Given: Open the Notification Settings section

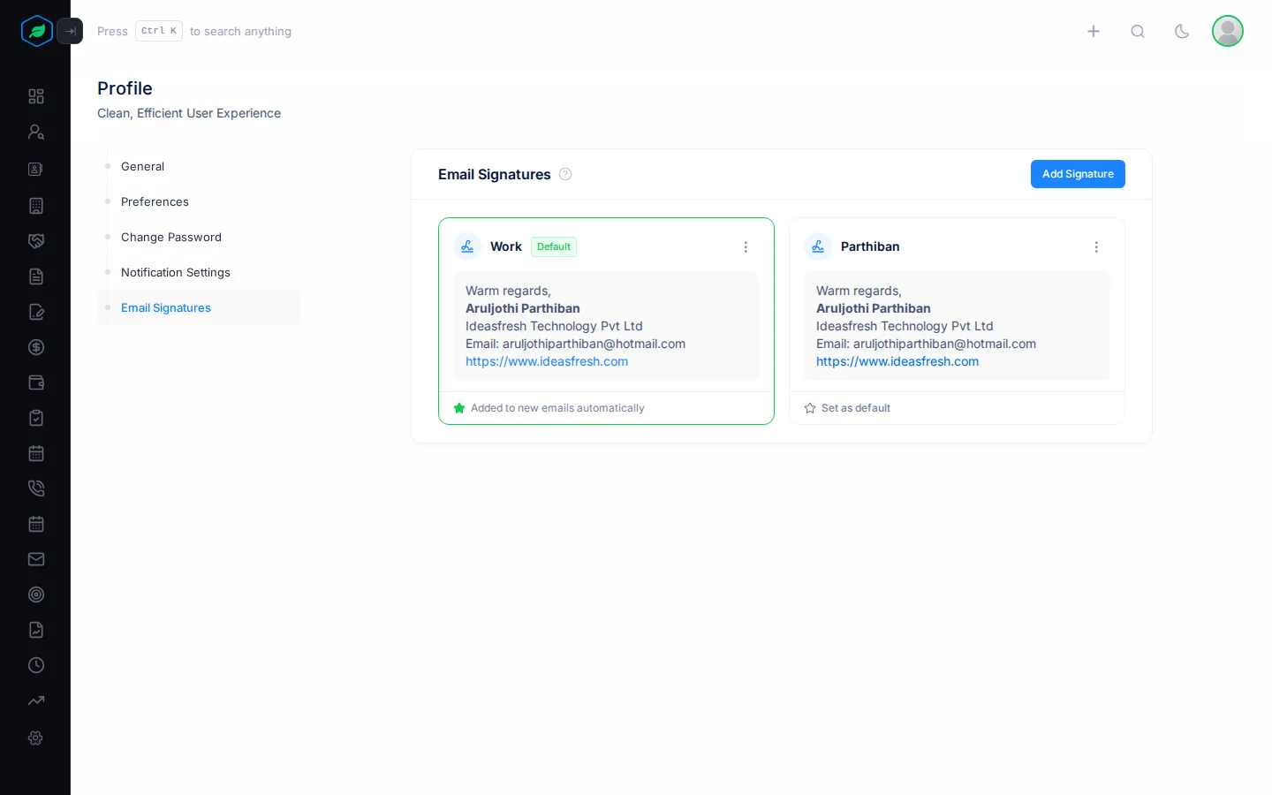Looking at the screenshot, I should click(x=199, y=272).
